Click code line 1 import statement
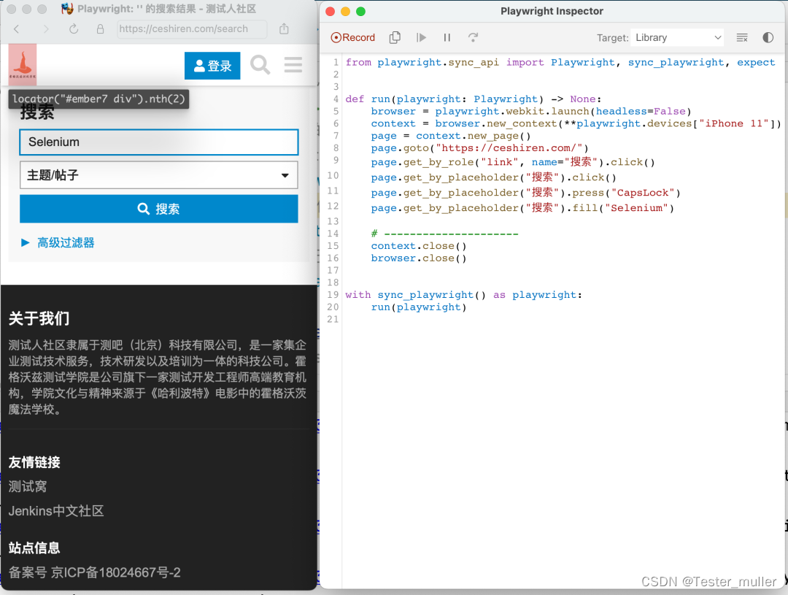 [x=560, y=62]
